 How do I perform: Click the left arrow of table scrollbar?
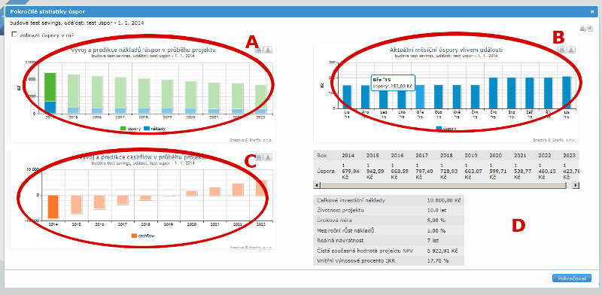tap(316, 185)
